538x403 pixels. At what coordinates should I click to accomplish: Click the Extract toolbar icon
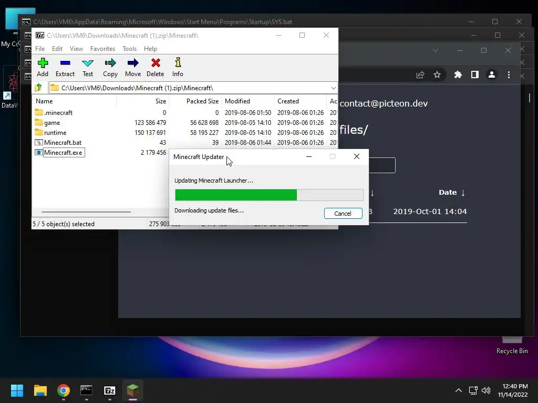click(x=65, y=67)
